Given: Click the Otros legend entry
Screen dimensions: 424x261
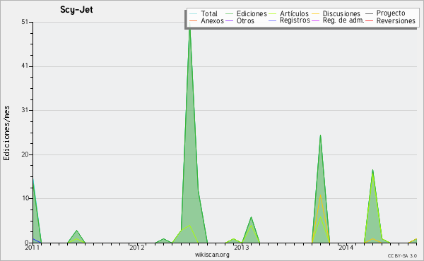Looking at the screenshot, I should [240, 20].
